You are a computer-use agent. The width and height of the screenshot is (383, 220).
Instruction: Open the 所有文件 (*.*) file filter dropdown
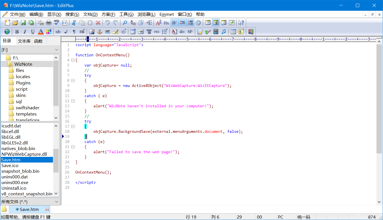pyautogui.click(x=30, y=202)
